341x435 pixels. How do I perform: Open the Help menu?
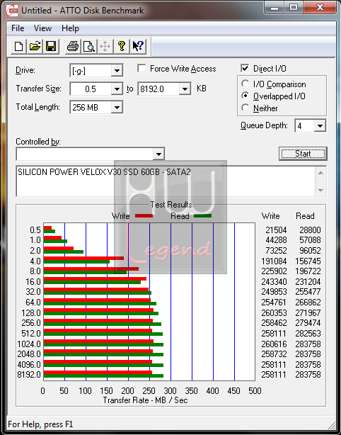pos(70,28)
